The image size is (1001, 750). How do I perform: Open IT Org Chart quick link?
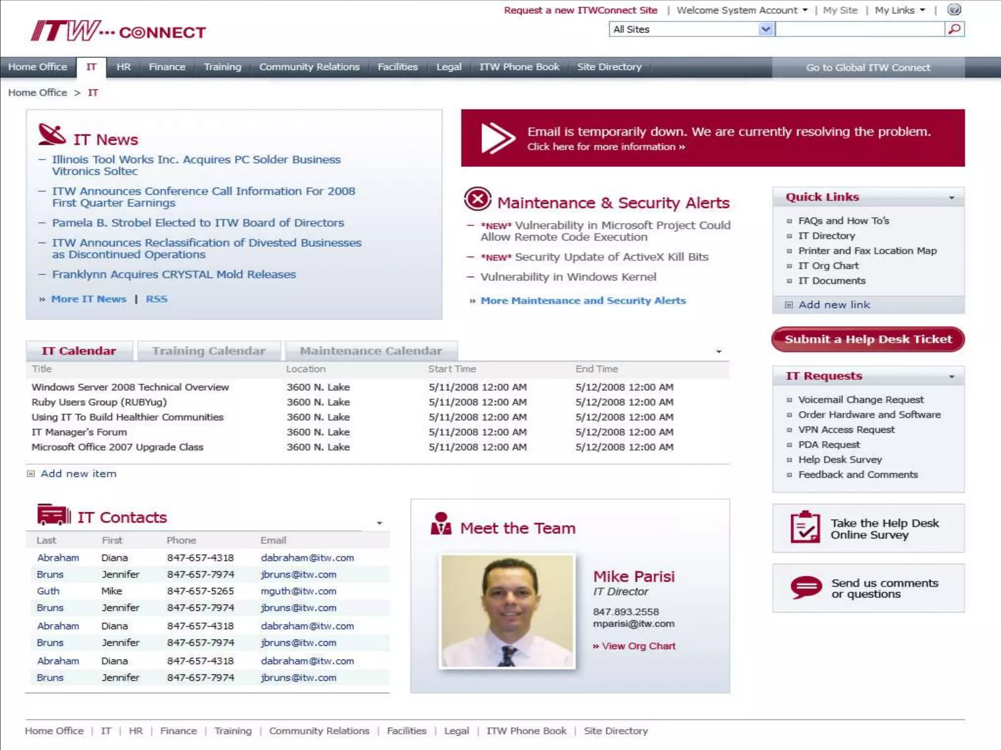(x=828, y=266)
